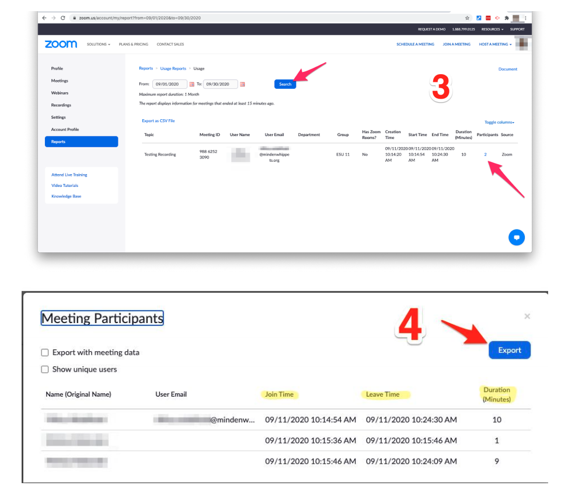This screenshot has height=503, width=568.
Task: Open Webinars sidebar item
Action: [60, 93]
